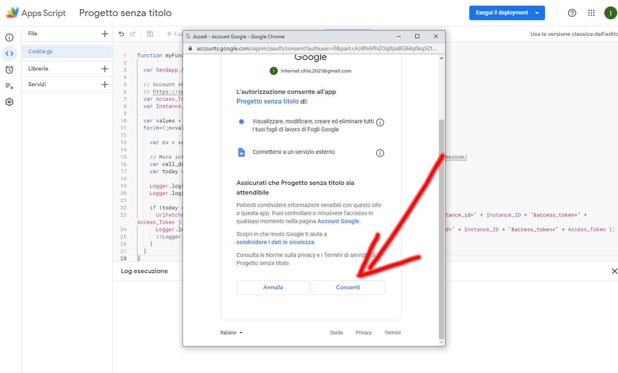Select the Codice.gs file
Image resolution: width=618 pixels, height=373 pixels.
coord(40,52)
